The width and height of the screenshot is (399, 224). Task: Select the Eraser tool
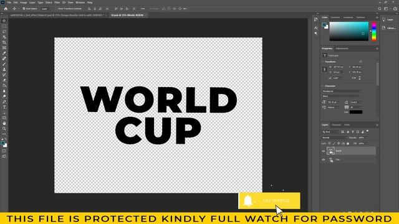tap(4, 80)
